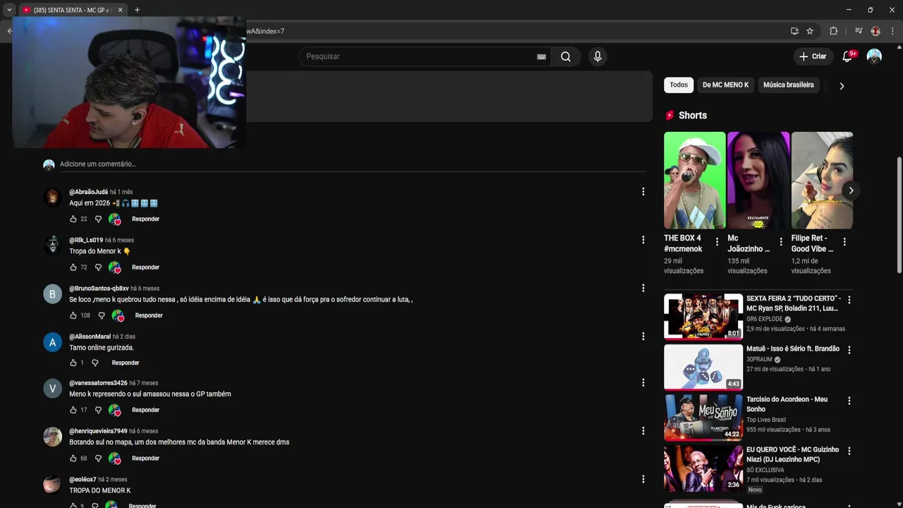Reply to @AlissonMaral comment
Viewport: 903px width, 508px height.
coord(126,363)
